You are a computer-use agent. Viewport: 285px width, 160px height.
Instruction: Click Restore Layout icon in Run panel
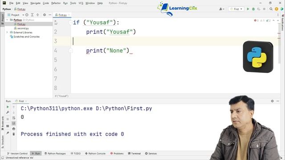(8, 126)
